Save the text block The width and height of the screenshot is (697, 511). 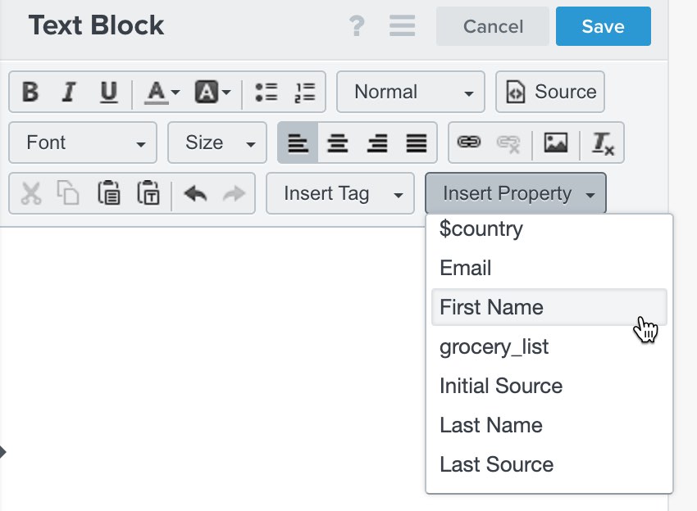604,26
